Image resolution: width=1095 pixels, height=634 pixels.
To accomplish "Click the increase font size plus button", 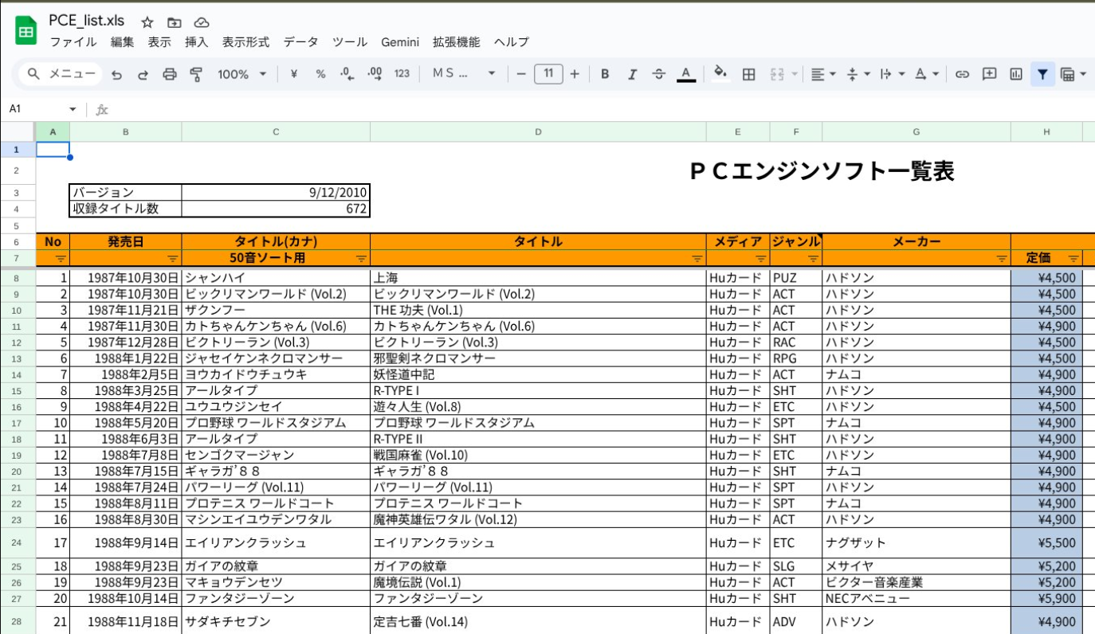I will tap(575, 74).
